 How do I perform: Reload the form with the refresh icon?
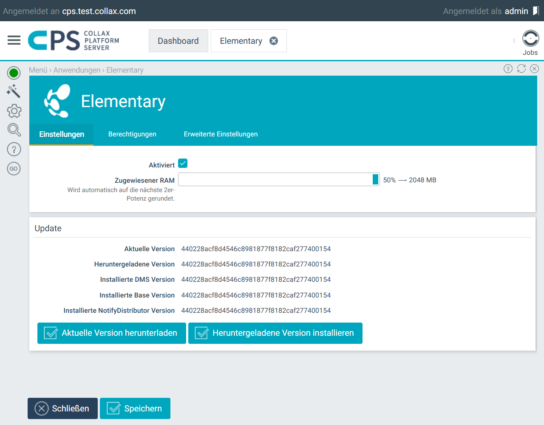pos(521,68)
